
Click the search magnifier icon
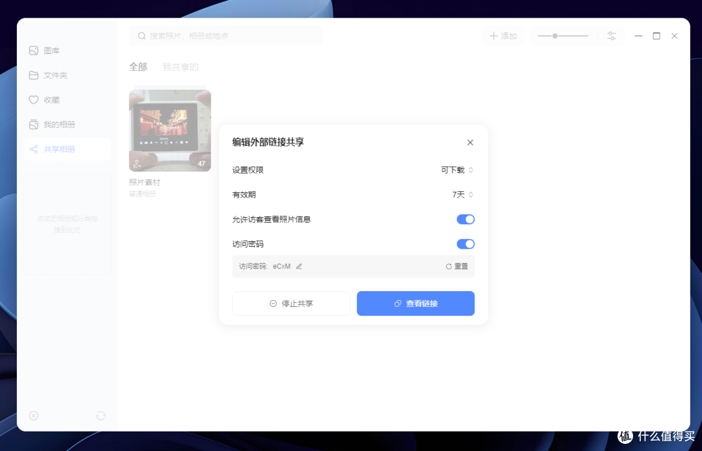pyautogui.click(x=142, y=36)
